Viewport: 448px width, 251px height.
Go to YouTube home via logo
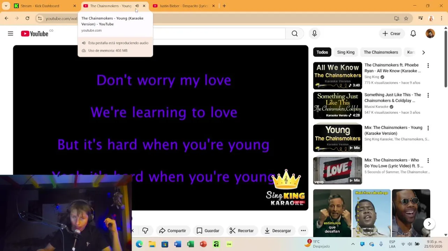pos(35,33)
